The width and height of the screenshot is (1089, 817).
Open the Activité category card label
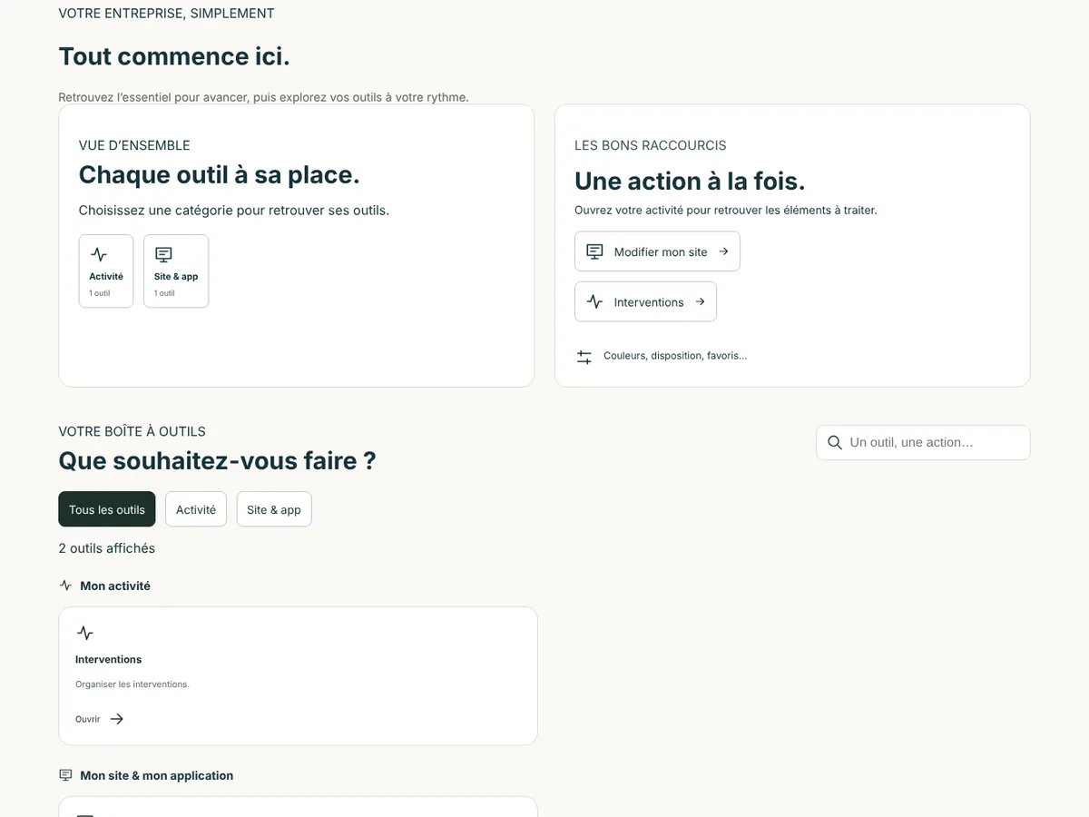coord(106,276)
